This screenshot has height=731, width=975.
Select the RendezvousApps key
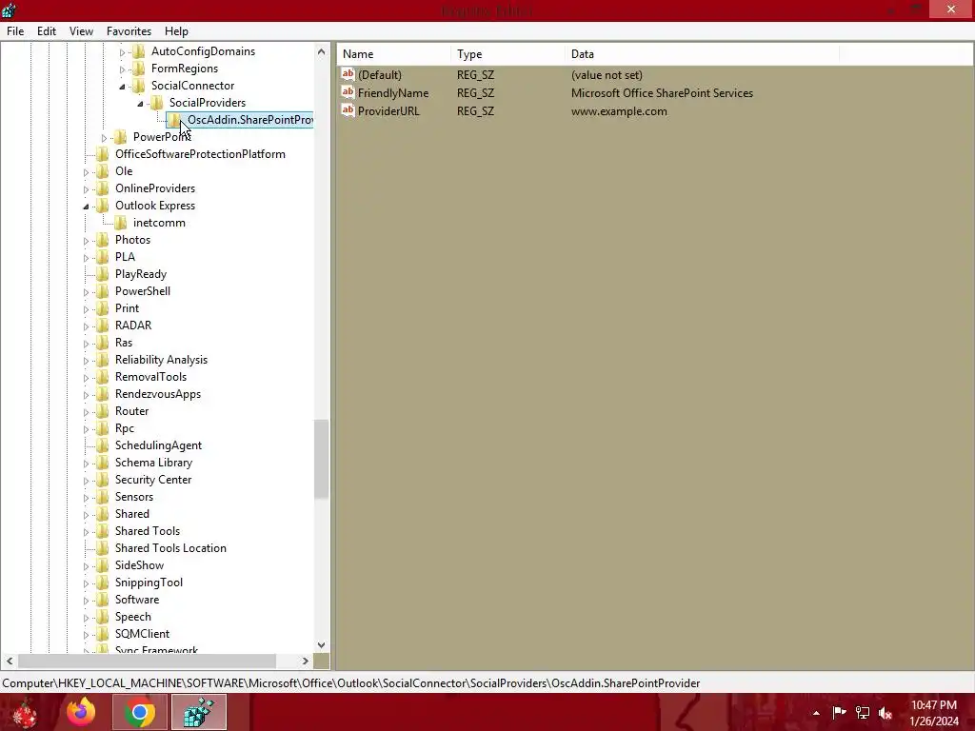[158, 394]
